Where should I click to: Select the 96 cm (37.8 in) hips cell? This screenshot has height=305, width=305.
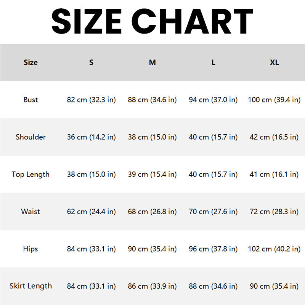213,249
